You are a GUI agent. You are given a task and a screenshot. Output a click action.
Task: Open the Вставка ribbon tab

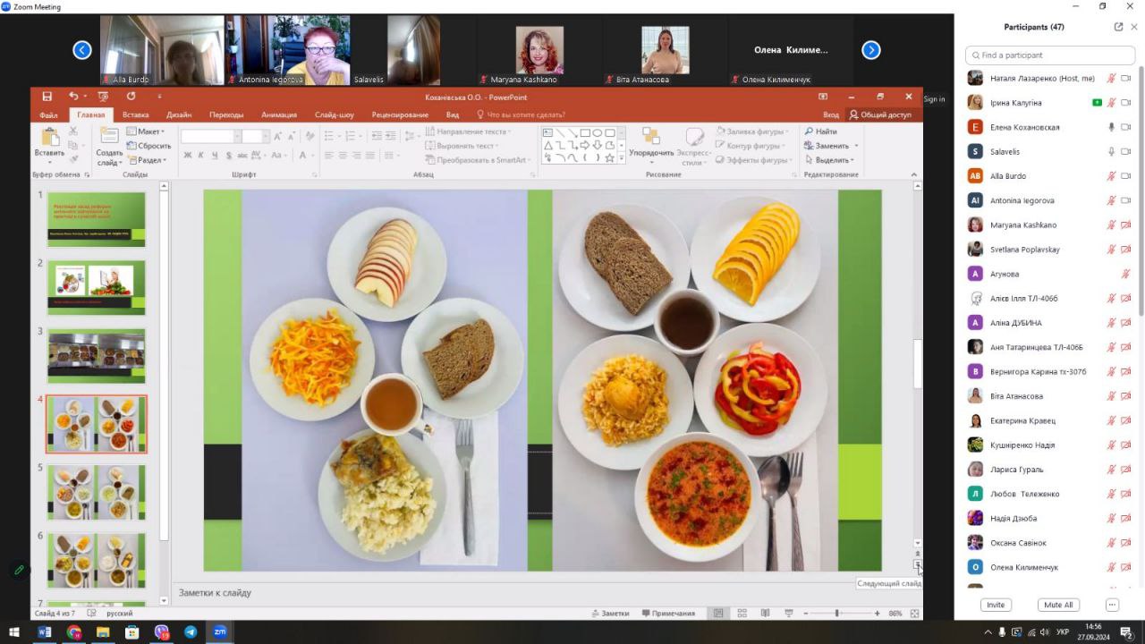click(135, 114)
